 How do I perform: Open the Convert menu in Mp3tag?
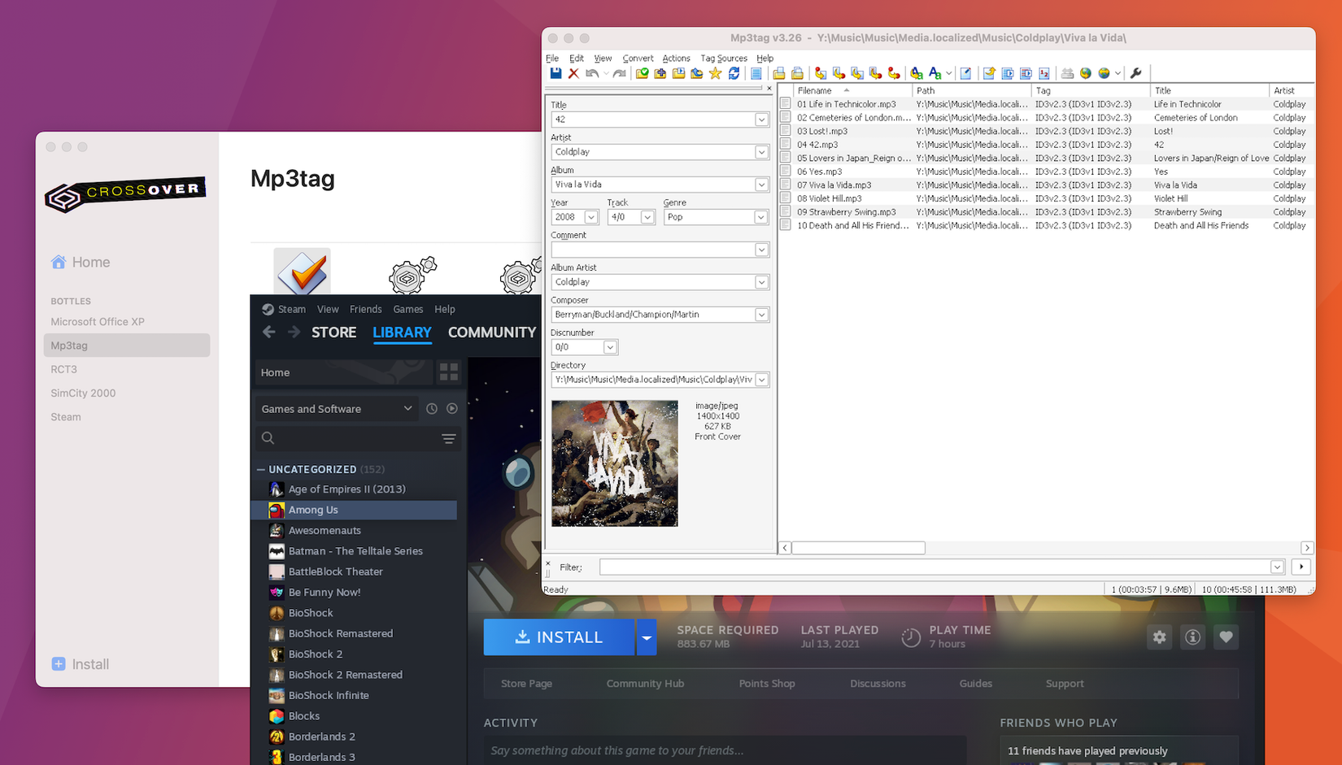pos(638,58)
